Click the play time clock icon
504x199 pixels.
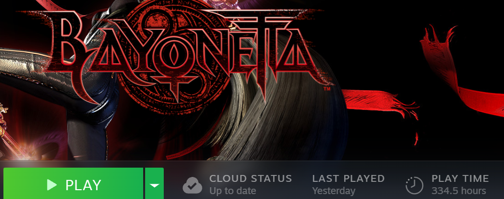(414, 185)
